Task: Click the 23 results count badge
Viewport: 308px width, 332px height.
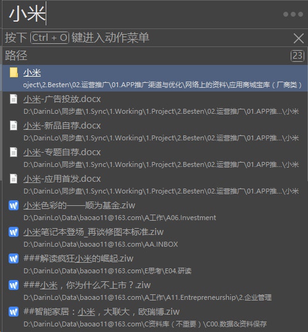Action: 298,56
